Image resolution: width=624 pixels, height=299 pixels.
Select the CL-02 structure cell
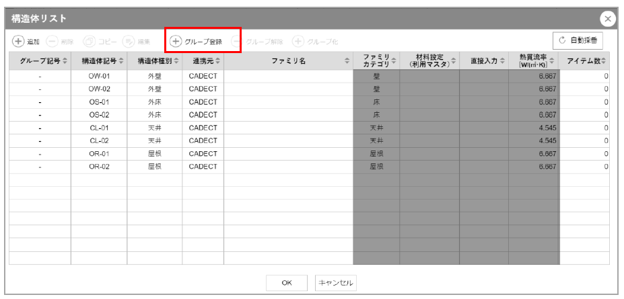(x=98, y=140)
